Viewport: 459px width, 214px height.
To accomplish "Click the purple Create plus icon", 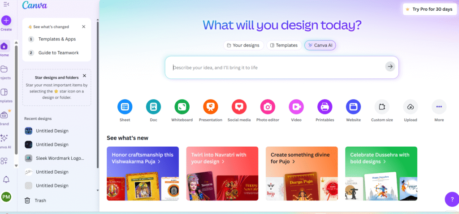I will click(6, 21).
